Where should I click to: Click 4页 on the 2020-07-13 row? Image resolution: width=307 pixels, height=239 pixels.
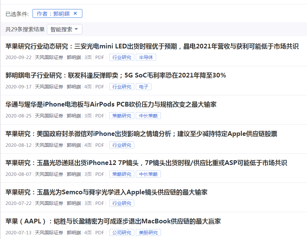88,233
